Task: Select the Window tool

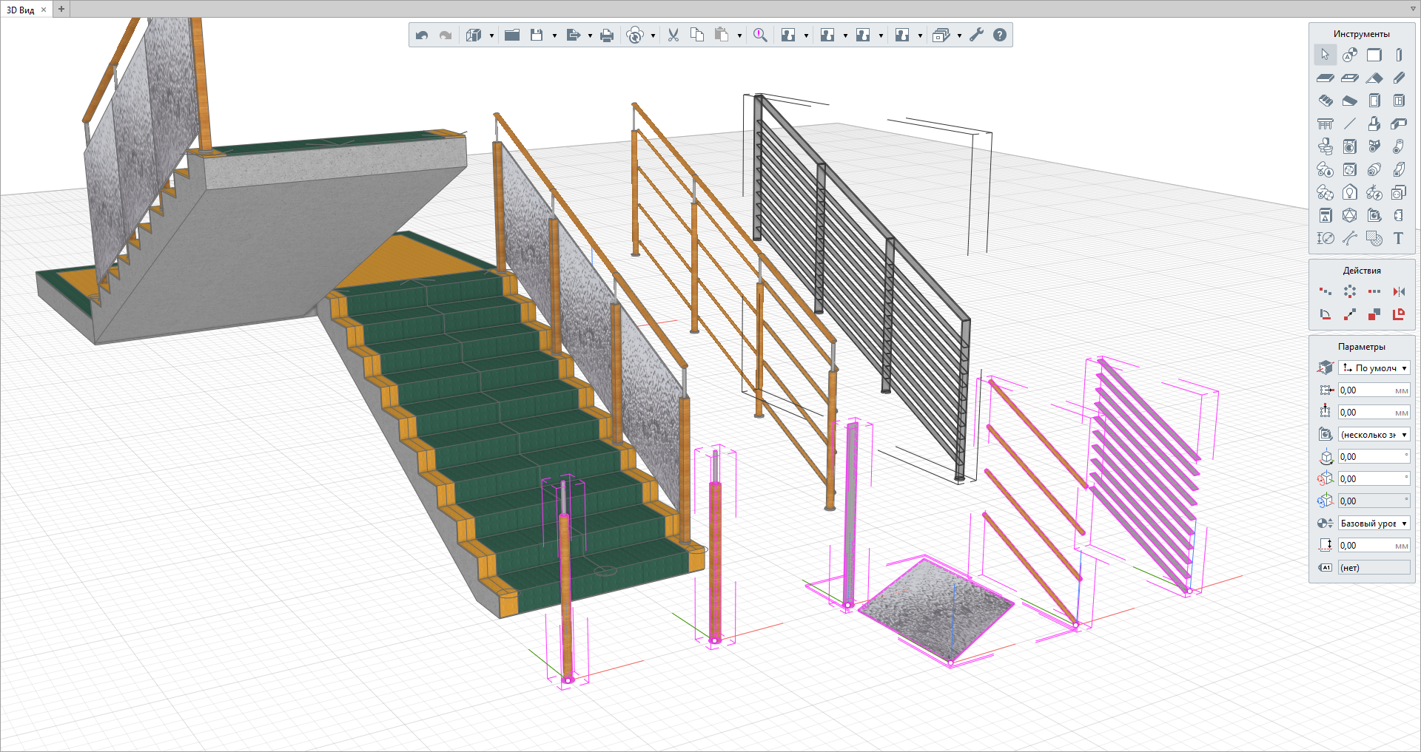Action: pyautogui.click(x=1399, y=101)
